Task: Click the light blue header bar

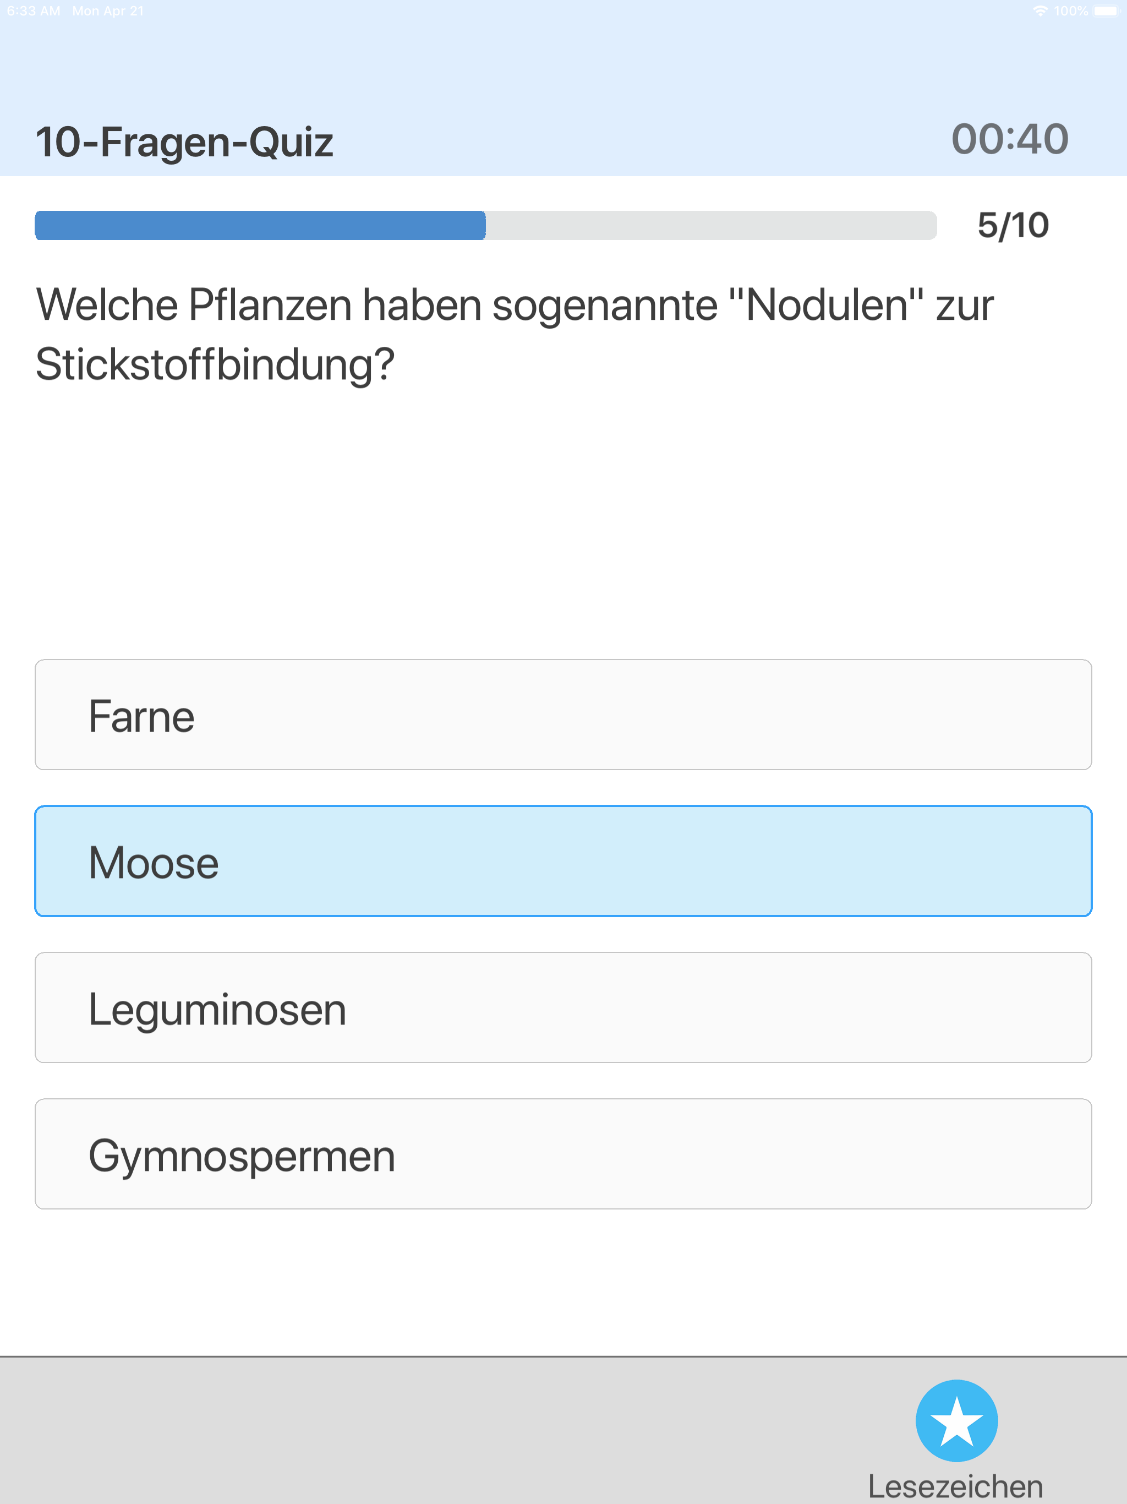Action: pos(563,89)
